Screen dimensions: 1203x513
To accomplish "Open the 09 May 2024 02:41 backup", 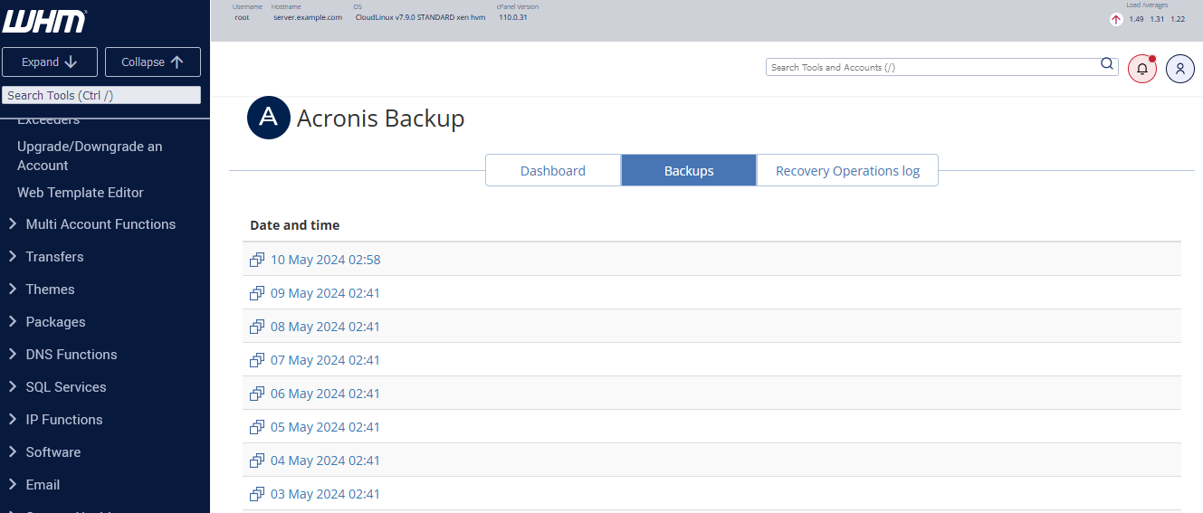I will (x=326, y=293).
